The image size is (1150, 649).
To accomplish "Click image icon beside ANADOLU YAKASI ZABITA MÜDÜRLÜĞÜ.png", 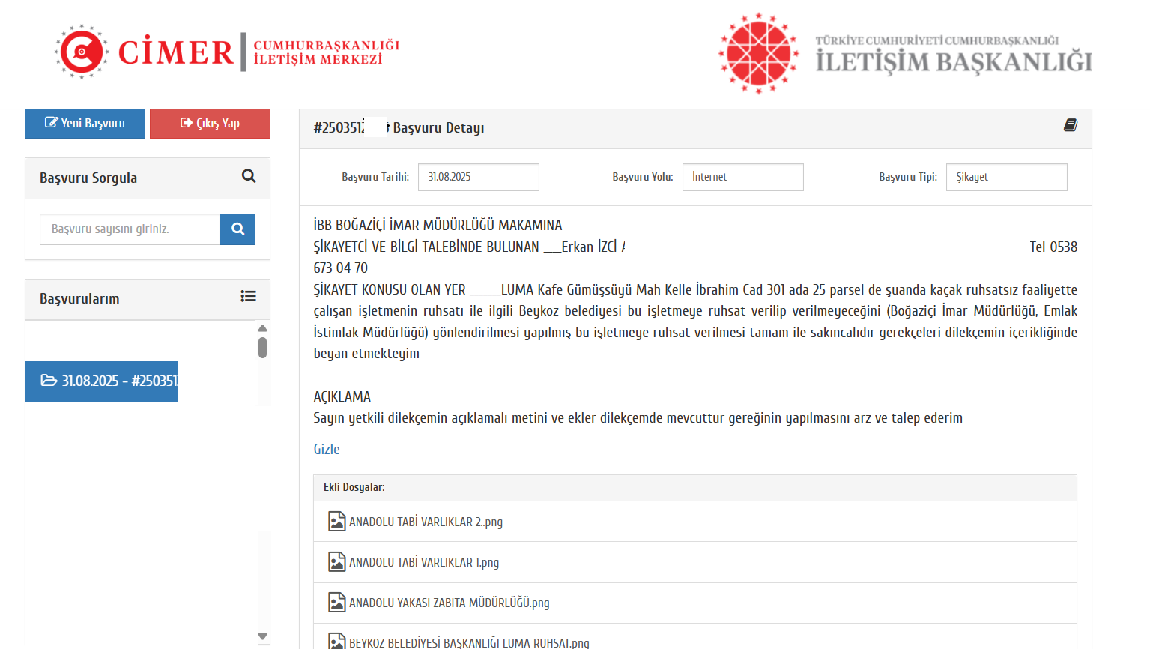I will tap(337, 602).
